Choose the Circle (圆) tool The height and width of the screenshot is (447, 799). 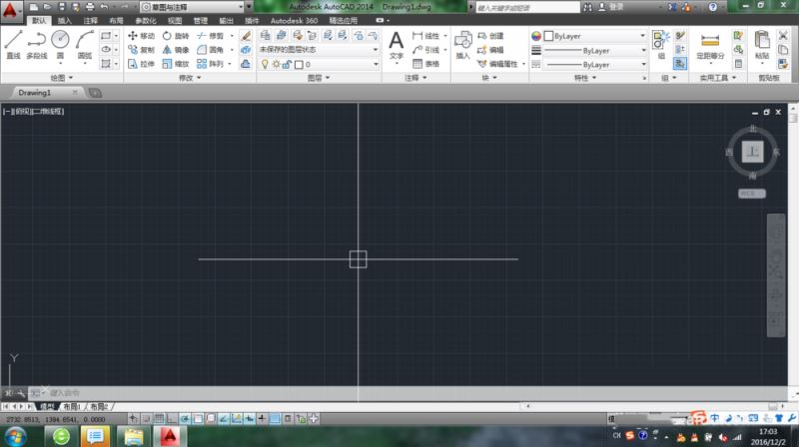(60, 43)
